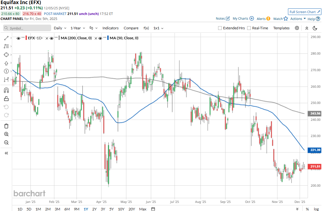
Task: Enable the Real-Time checkbox
Action: (x=249, y=28)
